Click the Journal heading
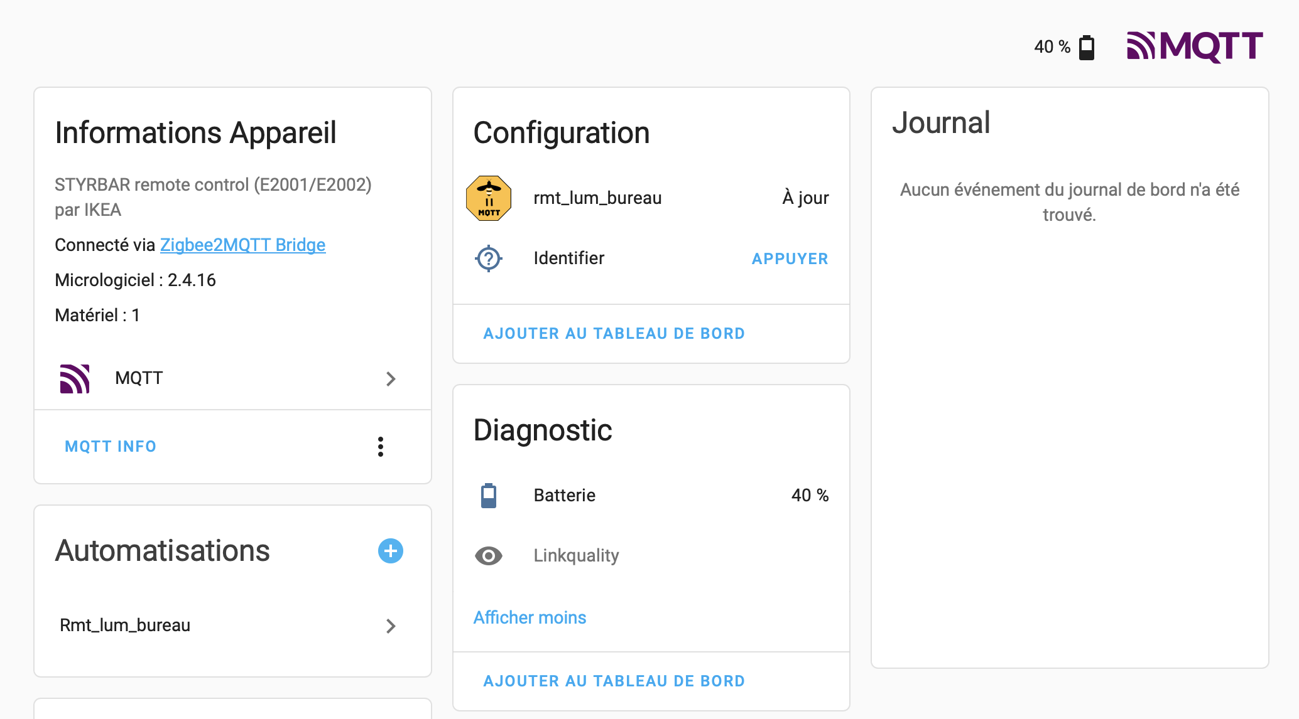Viewport: 1299px width, 719px height. pos(941,123)
